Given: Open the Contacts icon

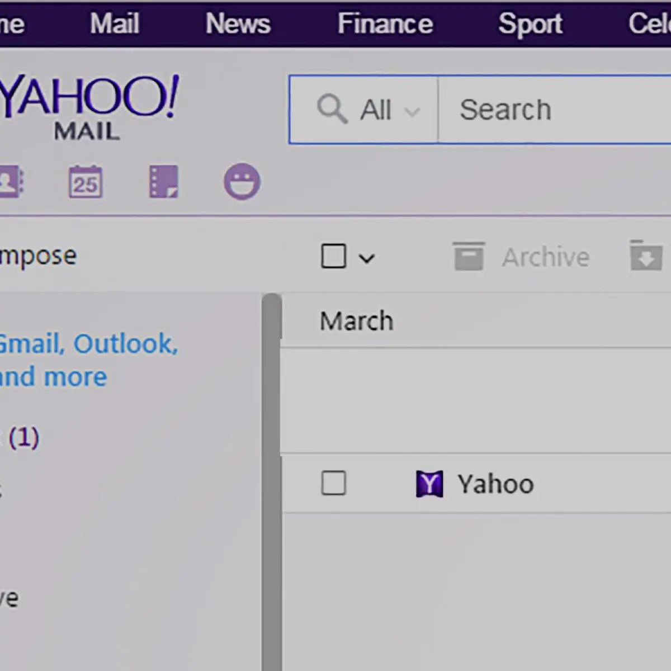Looking at the screenshot, I should [11, 181].
